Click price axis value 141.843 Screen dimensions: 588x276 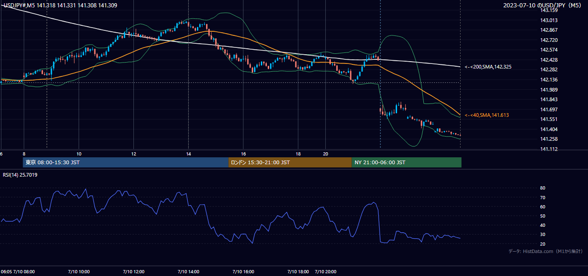(548, 99)
